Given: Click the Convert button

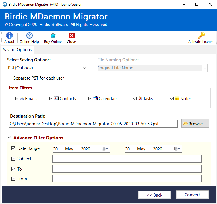Looking at the screenshot, I should [x=192, y=195].
